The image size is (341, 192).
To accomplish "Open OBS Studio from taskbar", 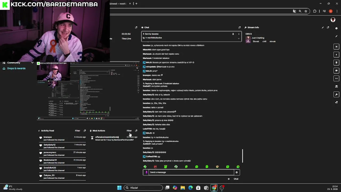I will point(222,188).
